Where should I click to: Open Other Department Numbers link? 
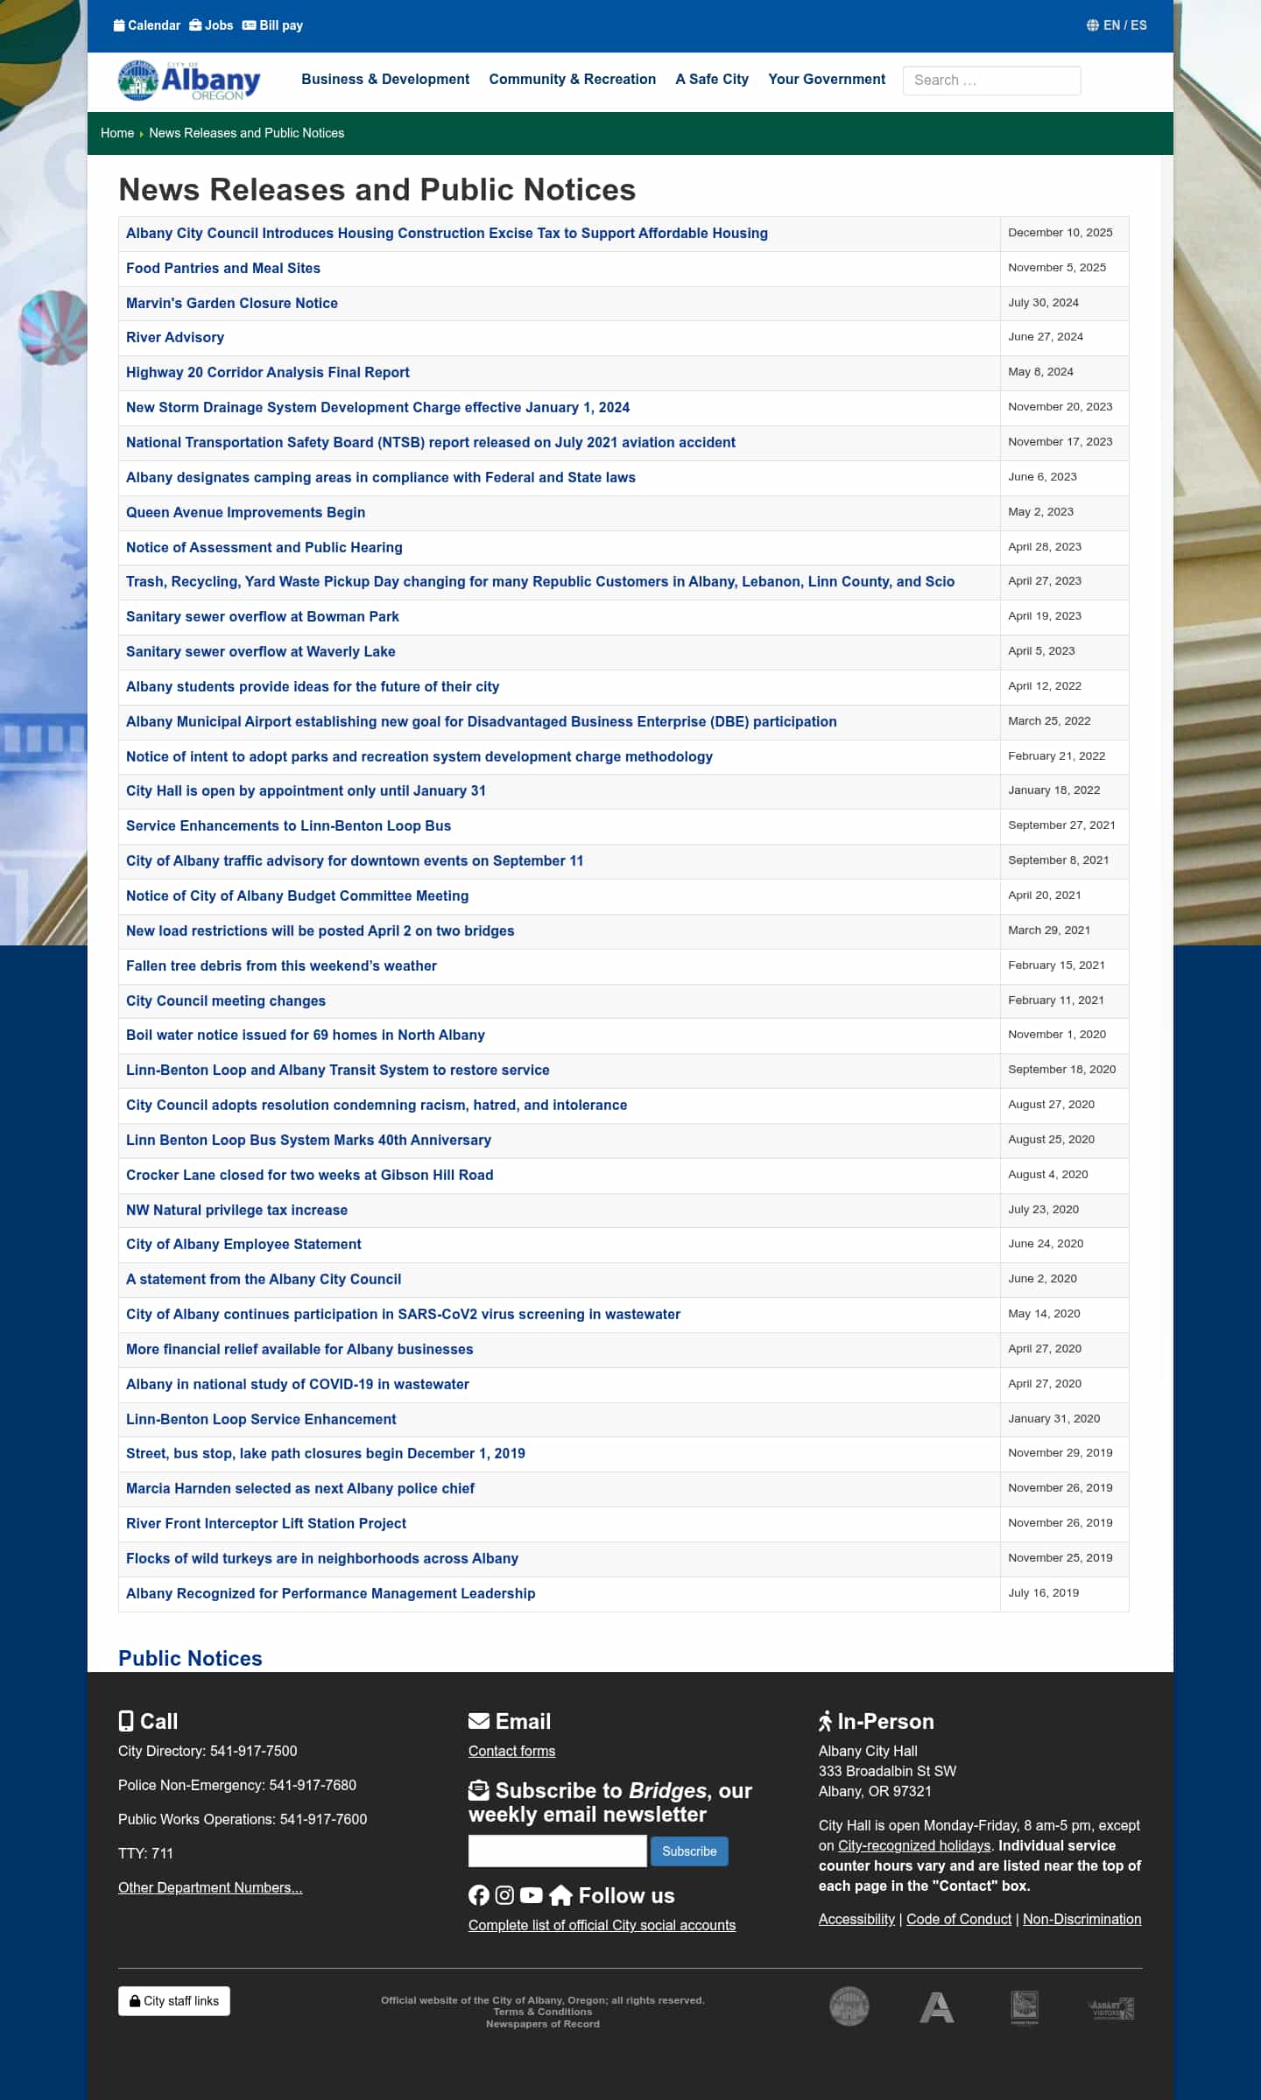coord(210,1887)
